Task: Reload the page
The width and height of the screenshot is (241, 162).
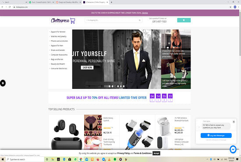Action: click(10, 7)
